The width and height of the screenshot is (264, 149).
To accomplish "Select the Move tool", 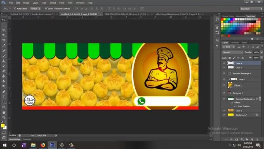I will coord(4,20).
